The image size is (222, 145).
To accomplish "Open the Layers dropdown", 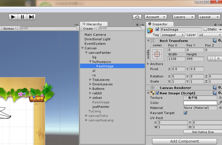I will [184, 17].
